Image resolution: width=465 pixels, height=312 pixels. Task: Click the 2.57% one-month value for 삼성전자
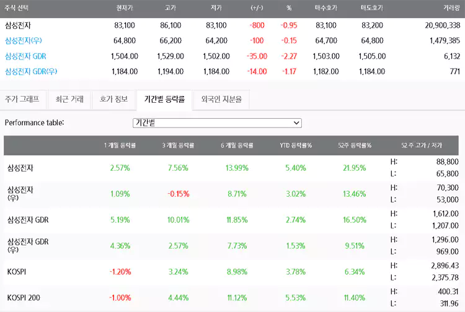[120, 168]
